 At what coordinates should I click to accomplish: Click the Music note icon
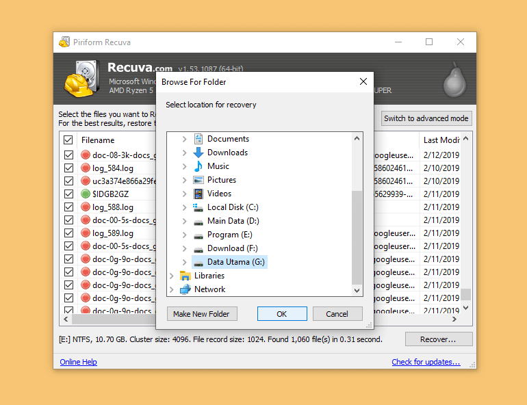click(x=198, y=166)
